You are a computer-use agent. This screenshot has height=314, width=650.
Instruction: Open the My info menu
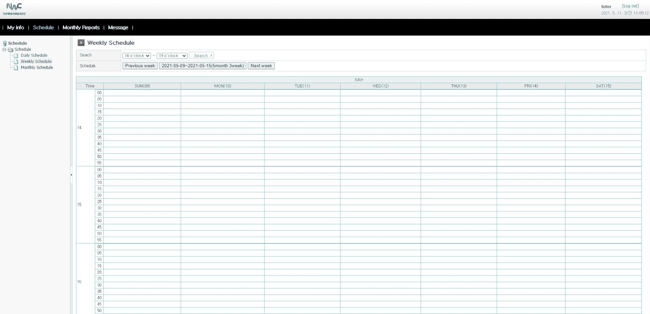tap(15, 28)
